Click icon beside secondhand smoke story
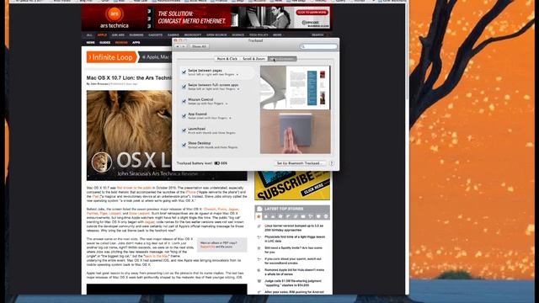This screenshot has height=303, width=539. (259, 259)
